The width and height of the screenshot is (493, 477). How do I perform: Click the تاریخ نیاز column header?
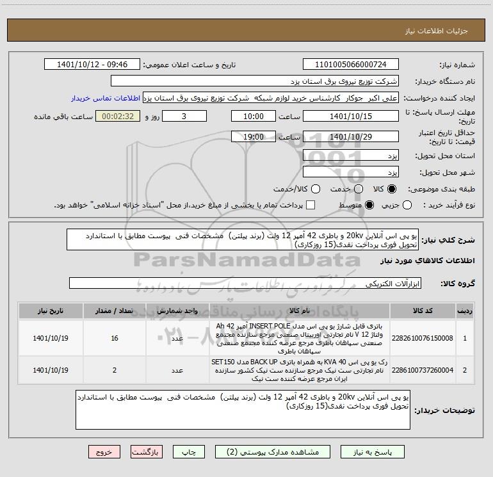51,311
